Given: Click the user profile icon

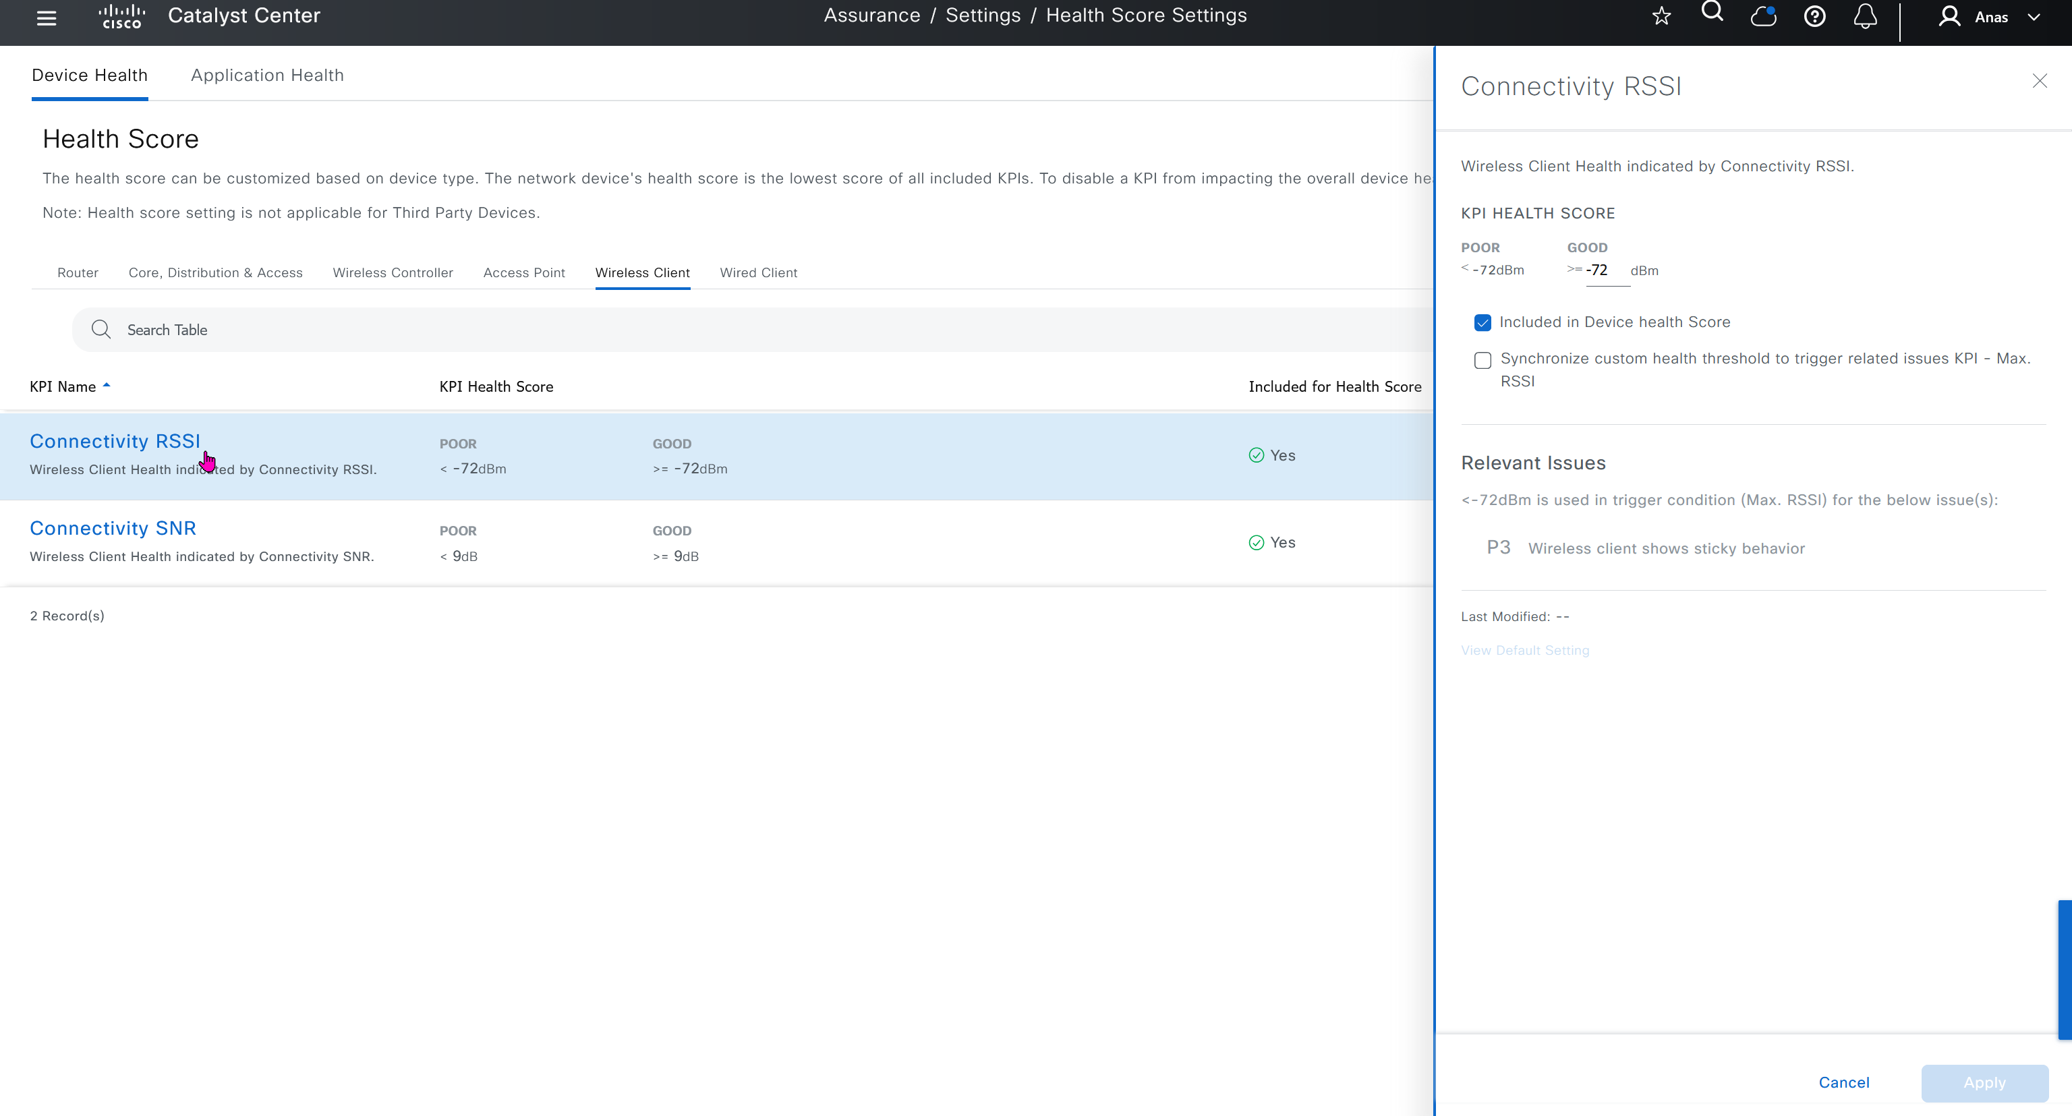Looking at the screenshot, I should coord(1950,16).
